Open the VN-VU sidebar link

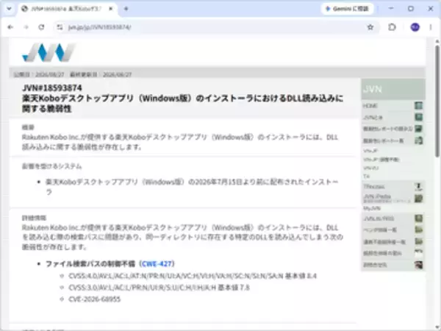(370, 168)
